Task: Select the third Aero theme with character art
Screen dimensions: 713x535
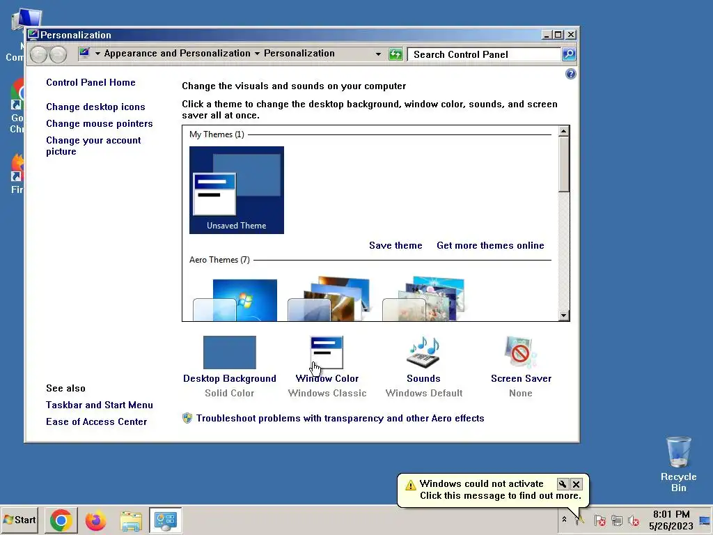Action: point(424,300)
